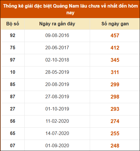Click the date 09-08-2016
Image resolution: width=140 pixels, height=151 pixels.
pos(57,35)
